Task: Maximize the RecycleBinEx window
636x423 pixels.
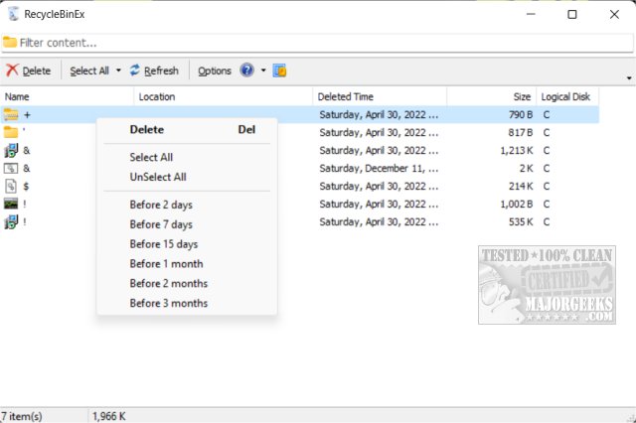Action: [572, 15]
